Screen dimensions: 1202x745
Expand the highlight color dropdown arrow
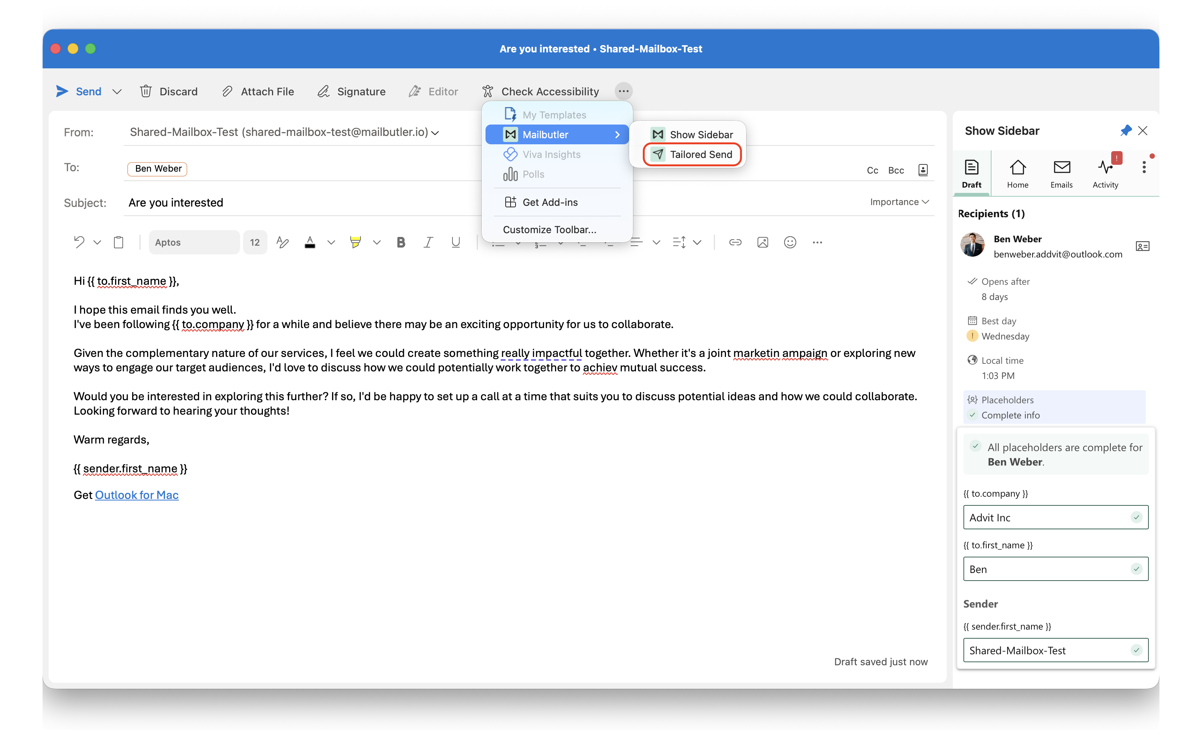pos(376,242)
